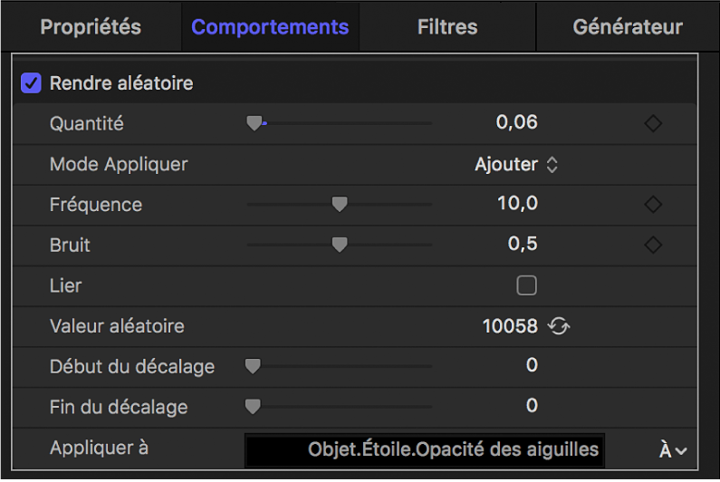Go to the Générateur tab
720x482 pixels.
(628, 27)
